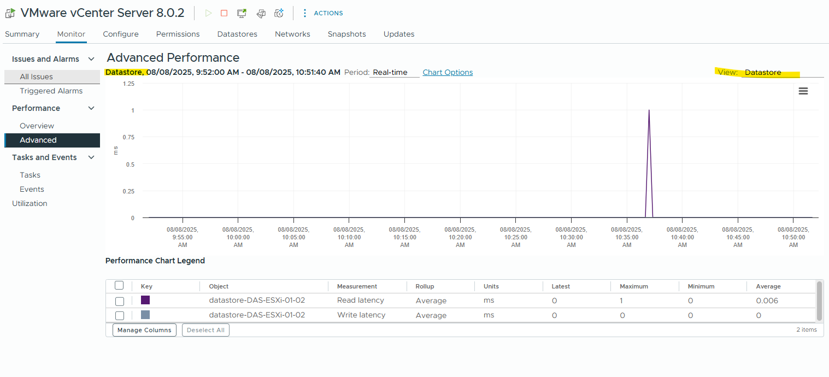Image resolution: width=829 pixels, height=377 pixels.
Task: Sort by the Minimum column header
Action: point(701,286)
